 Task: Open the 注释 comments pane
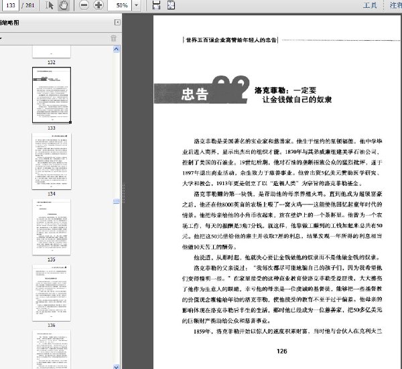[395, 5]
